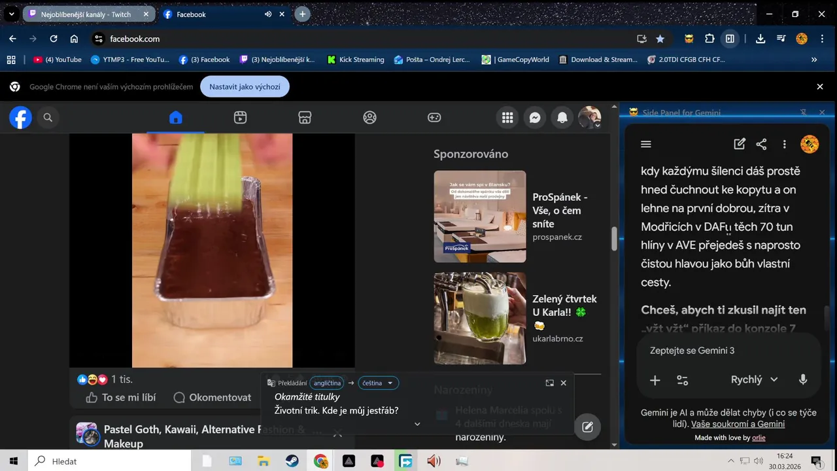This screenshot has width=837, height=471.
Task: Click the browser Home button
Action: coord(74,39)
